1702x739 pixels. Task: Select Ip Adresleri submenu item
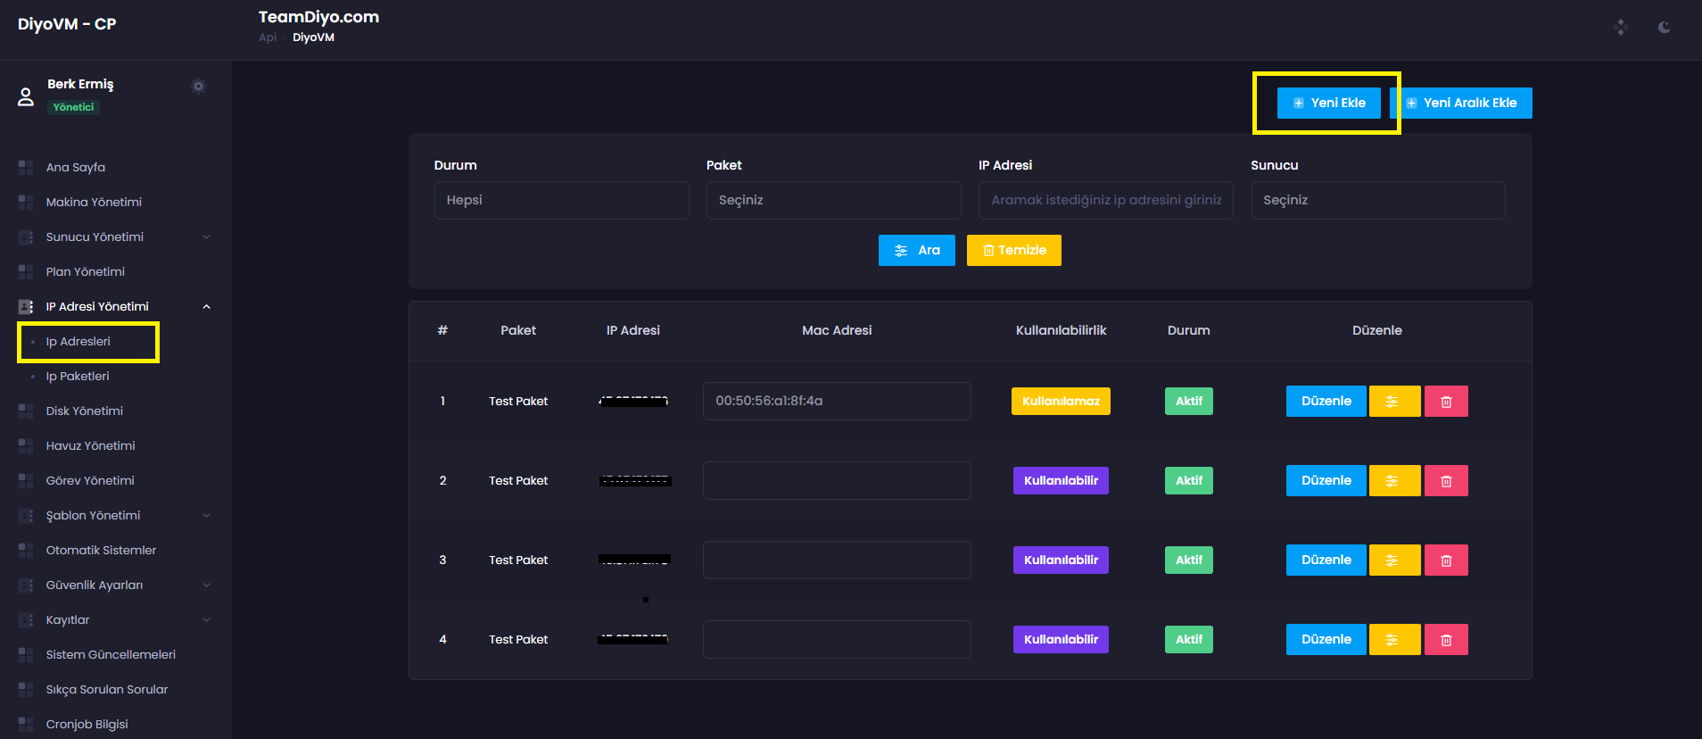[x=78, y=341]
